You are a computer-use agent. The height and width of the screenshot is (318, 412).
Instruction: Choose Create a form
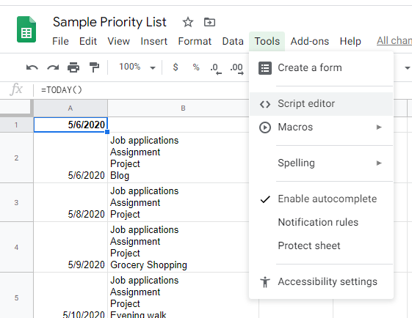[321, 68]
